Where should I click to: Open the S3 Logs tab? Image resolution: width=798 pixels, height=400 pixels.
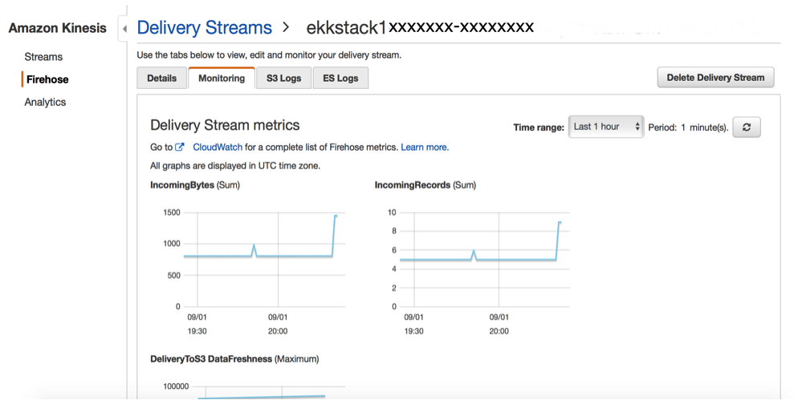coord(283,79)
